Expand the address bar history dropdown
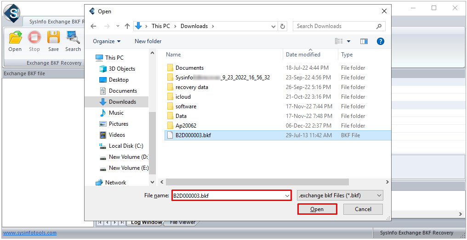This screenshot has width=467, height=240. [x=273, y=26]
